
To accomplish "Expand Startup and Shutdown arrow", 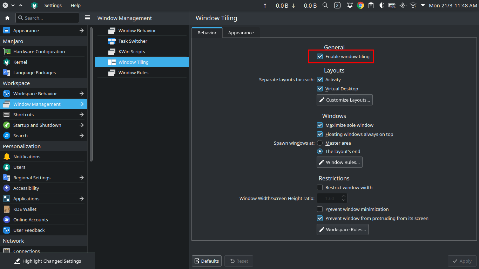I will 82,125.
